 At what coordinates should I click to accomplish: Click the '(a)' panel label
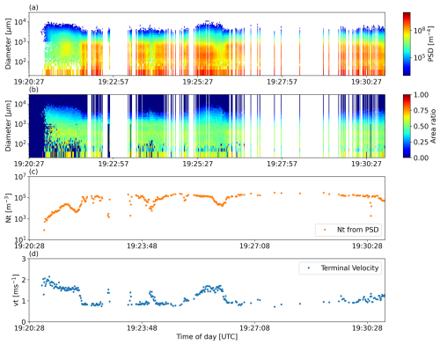[x=33, y=8]
